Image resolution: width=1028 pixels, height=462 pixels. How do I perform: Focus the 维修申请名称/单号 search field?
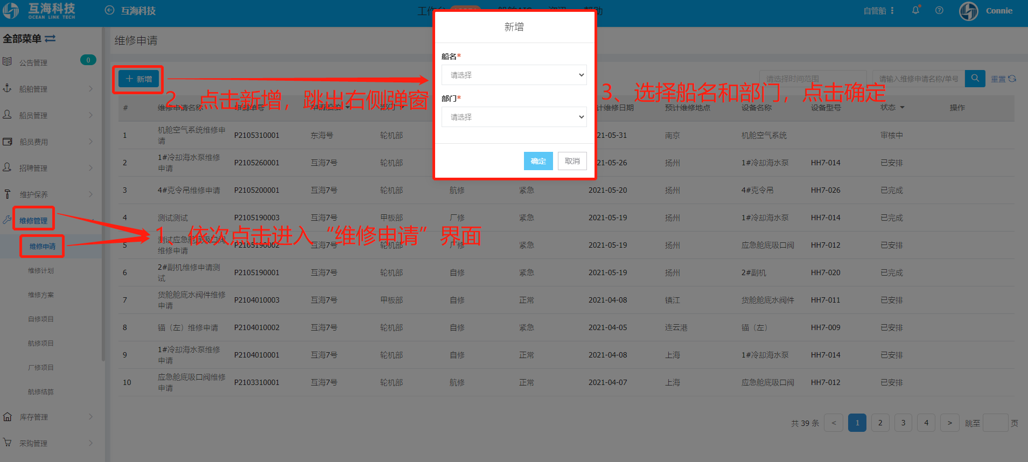point(919,79)
